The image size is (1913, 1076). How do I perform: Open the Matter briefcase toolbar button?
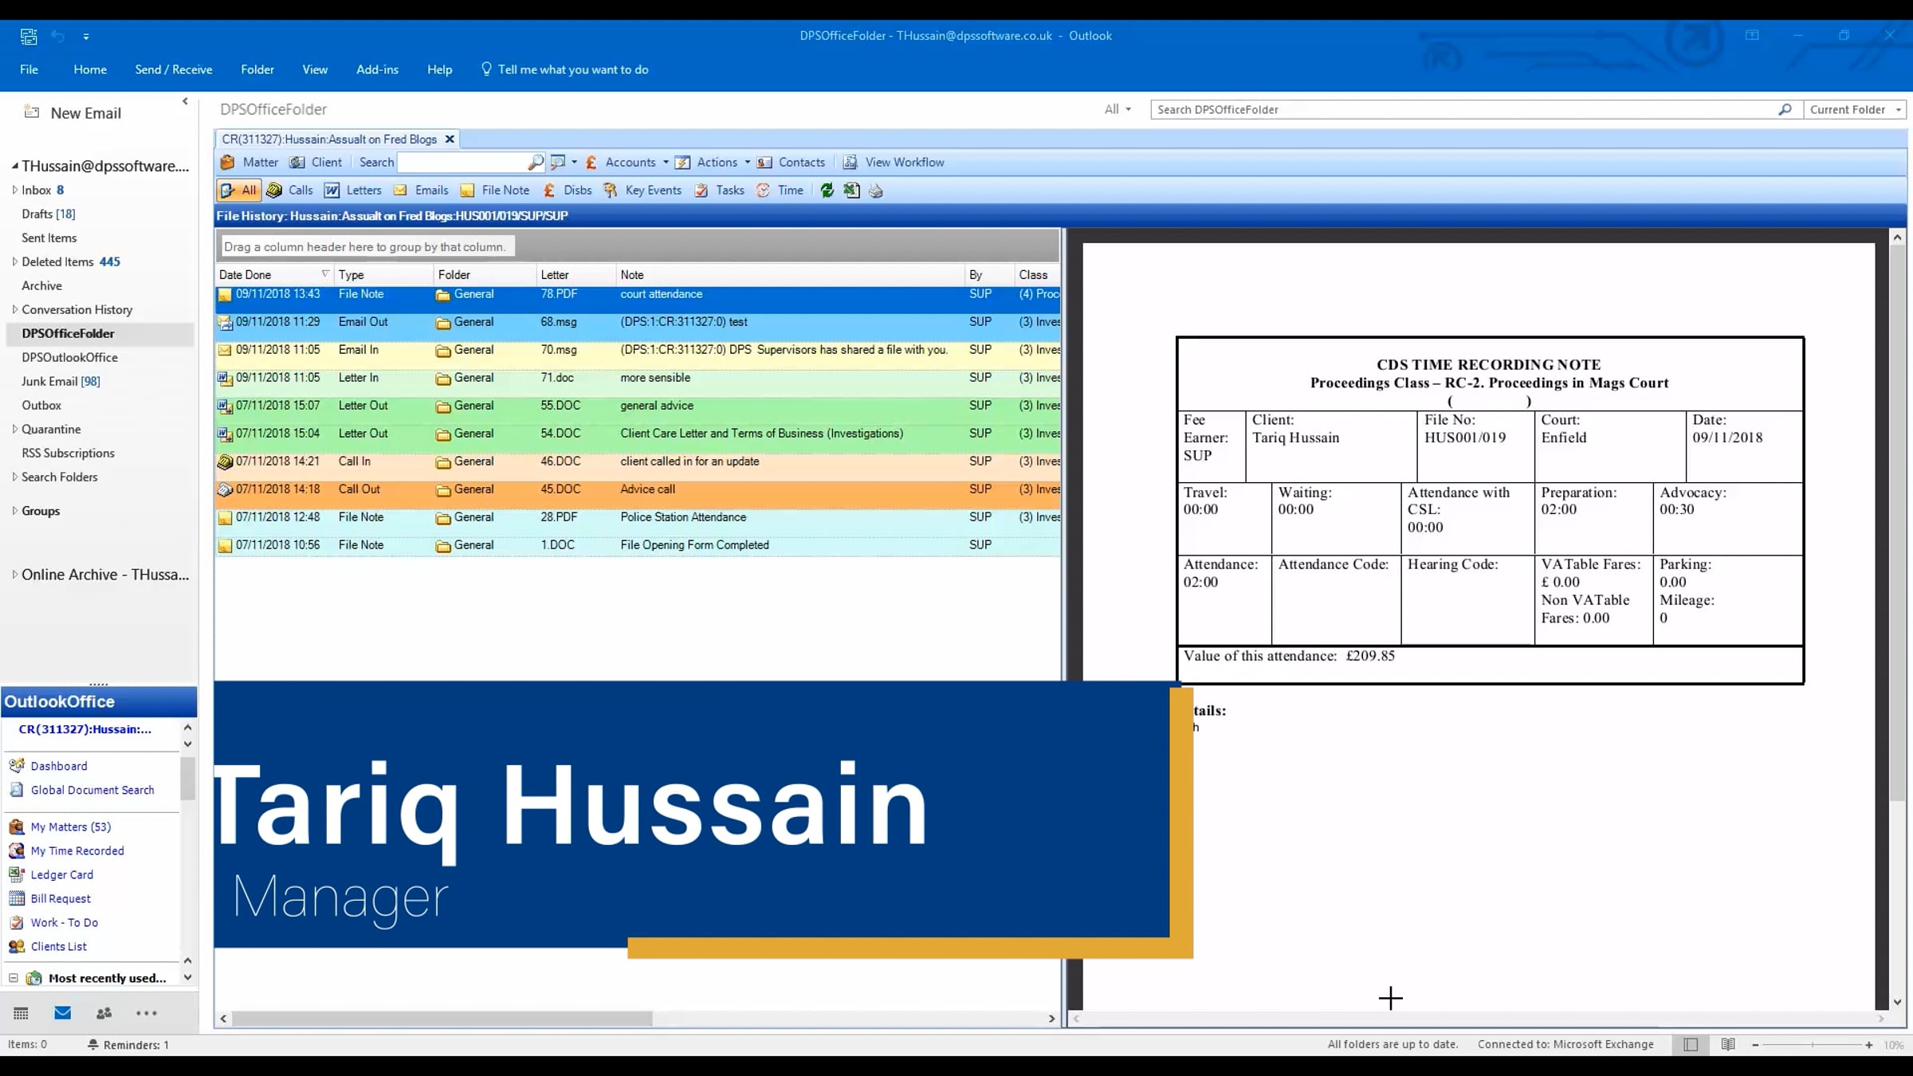(x=249, y=163)
